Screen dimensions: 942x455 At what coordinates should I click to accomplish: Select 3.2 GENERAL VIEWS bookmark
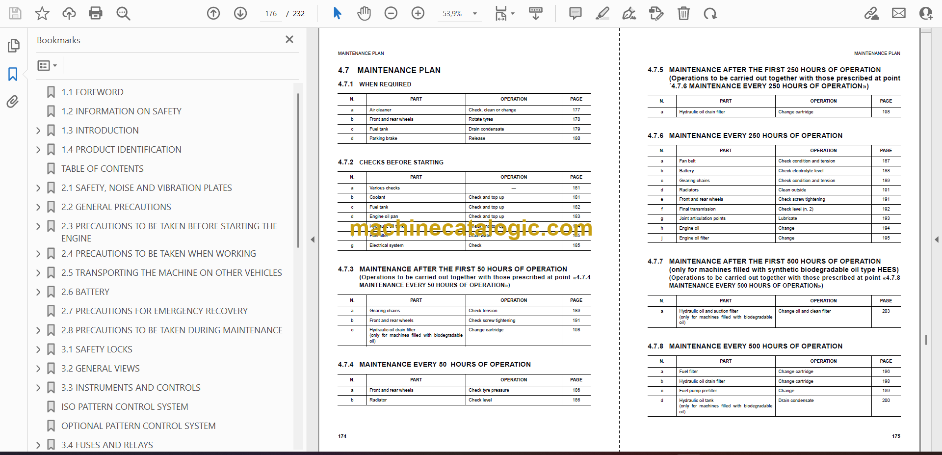pyautogui.click(x=101, y=369)
